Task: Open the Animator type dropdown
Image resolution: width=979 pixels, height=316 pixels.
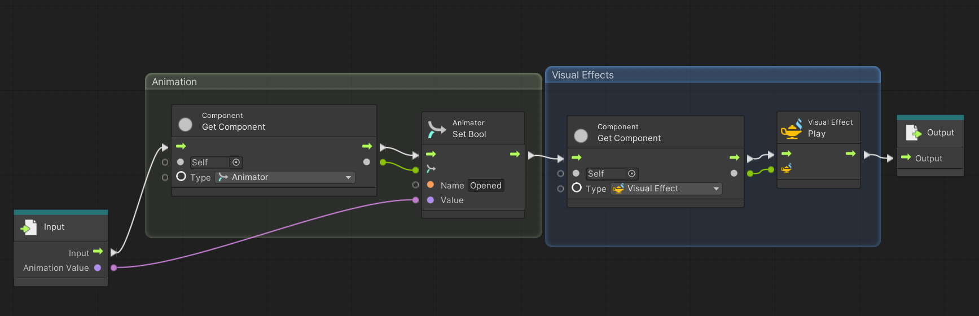Action: (285, 177)
